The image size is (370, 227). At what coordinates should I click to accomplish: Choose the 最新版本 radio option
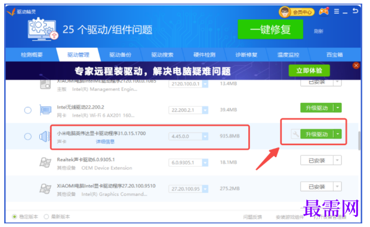click(x=47, y=217)
